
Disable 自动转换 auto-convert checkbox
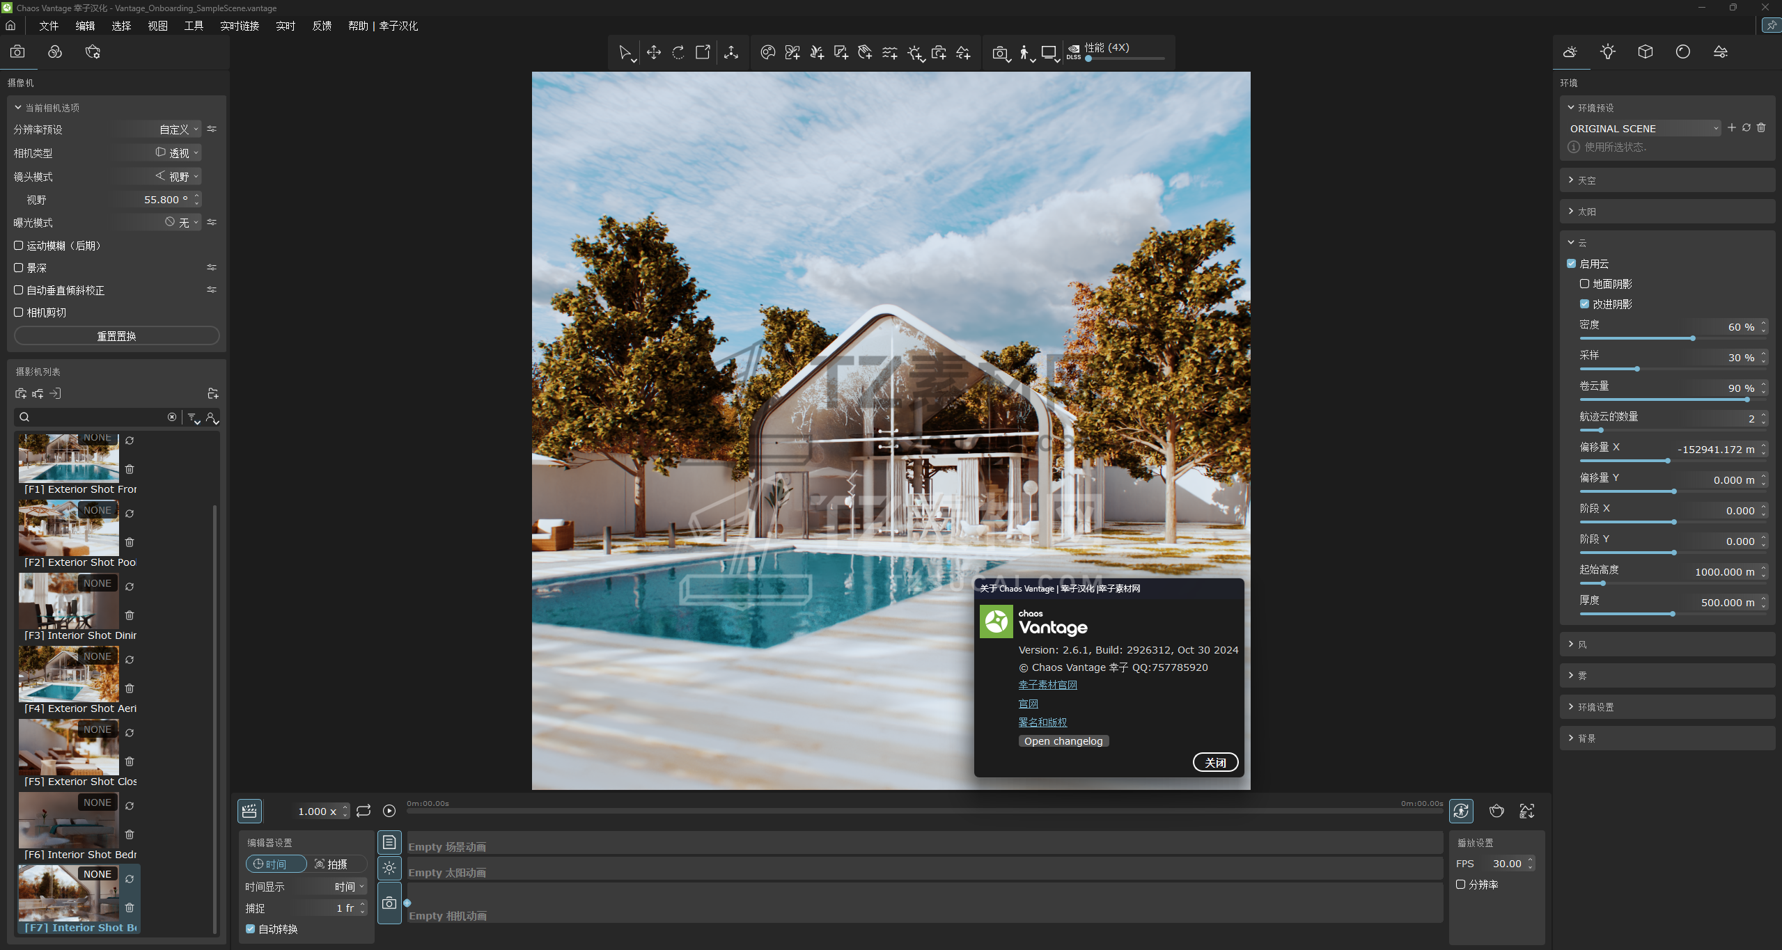pos(250,929)
